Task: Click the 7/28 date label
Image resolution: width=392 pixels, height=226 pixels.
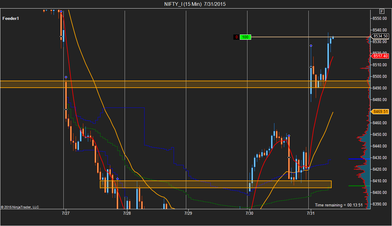Action: pyautogui.click(x=127, y=213)
